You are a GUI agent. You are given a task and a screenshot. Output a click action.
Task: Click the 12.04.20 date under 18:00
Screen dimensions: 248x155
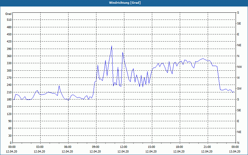[179, 152]
